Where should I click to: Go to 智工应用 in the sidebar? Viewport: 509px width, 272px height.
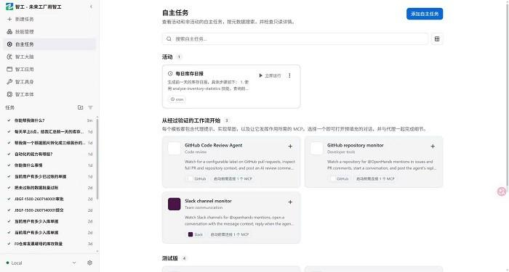click(49, 70)
